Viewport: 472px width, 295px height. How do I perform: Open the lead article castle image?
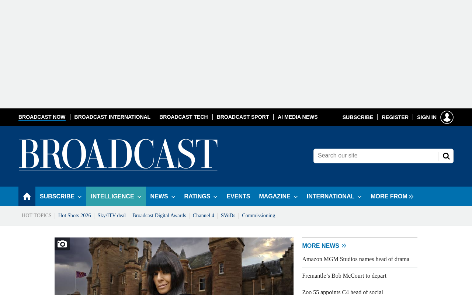[174, 266]
